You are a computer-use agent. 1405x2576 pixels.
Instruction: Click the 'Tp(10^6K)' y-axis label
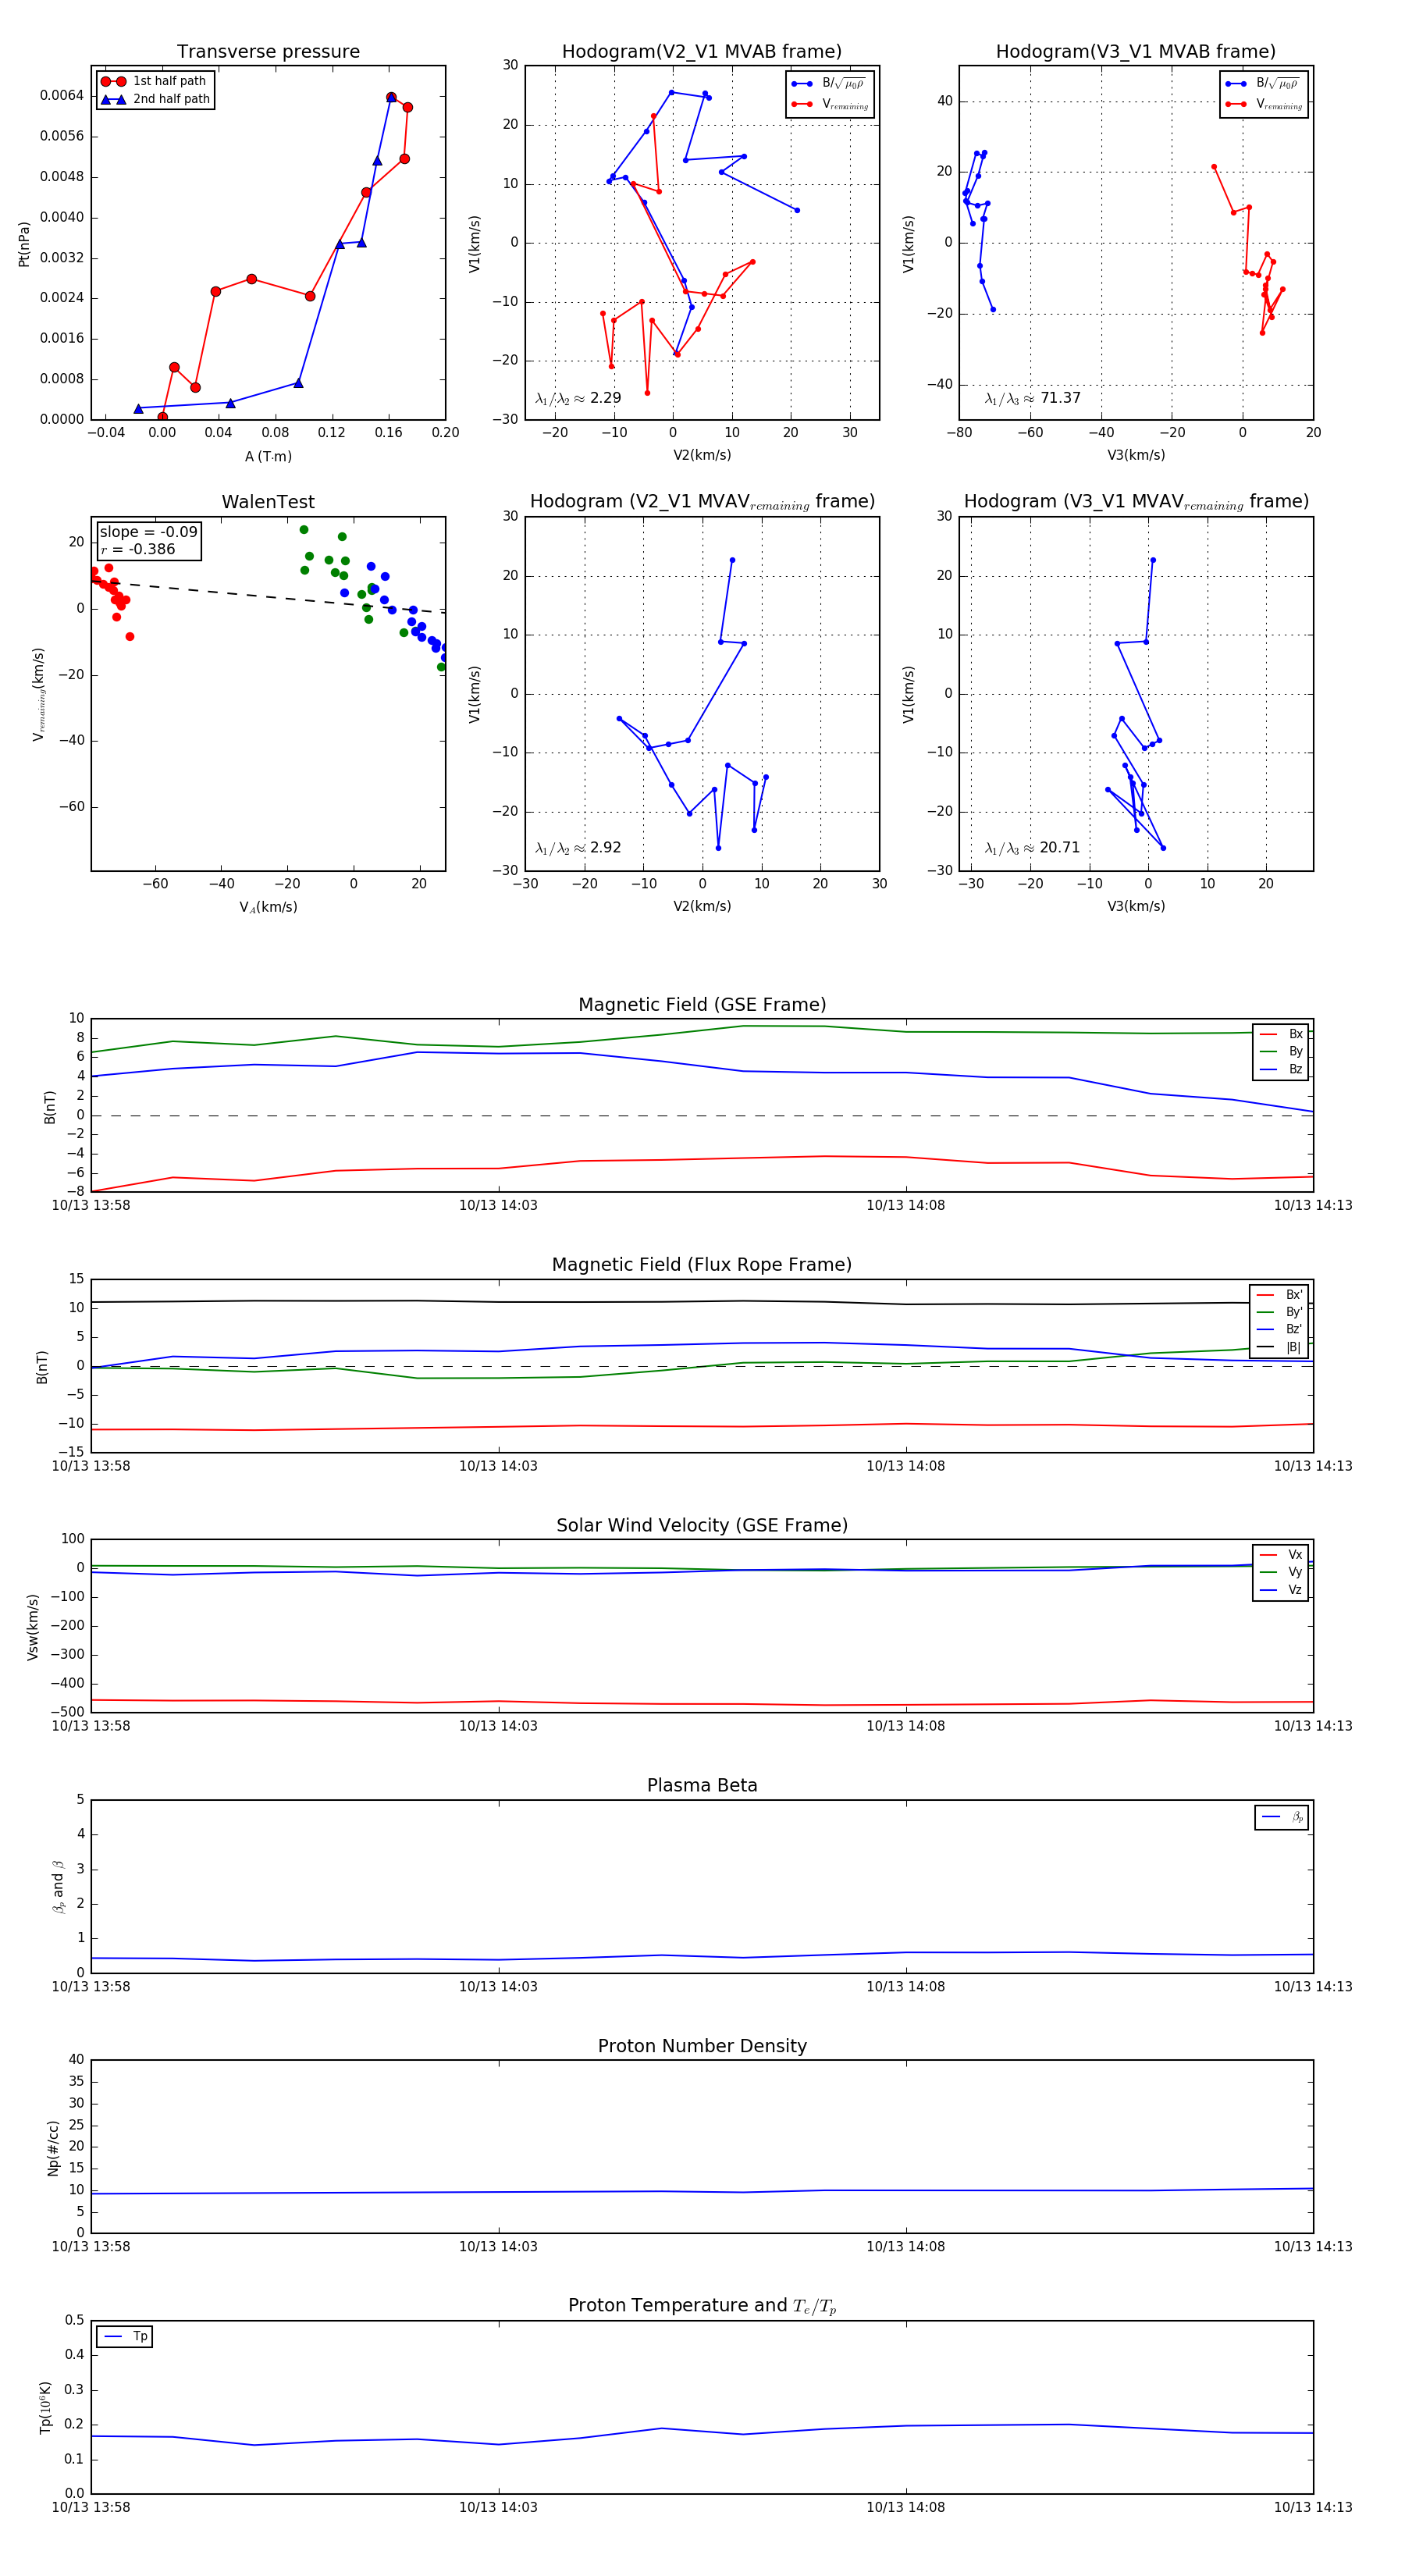(x=45, y=2407)
